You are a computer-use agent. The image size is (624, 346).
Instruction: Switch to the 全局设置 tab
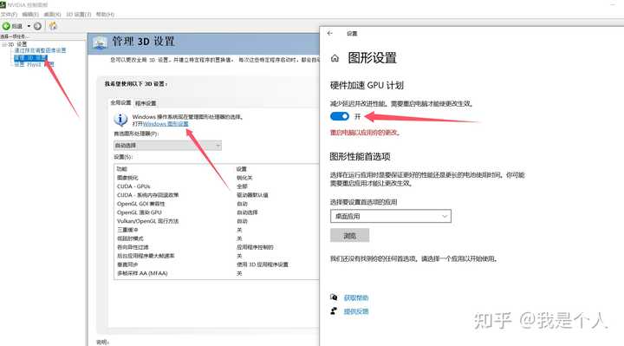coord(120,102)
